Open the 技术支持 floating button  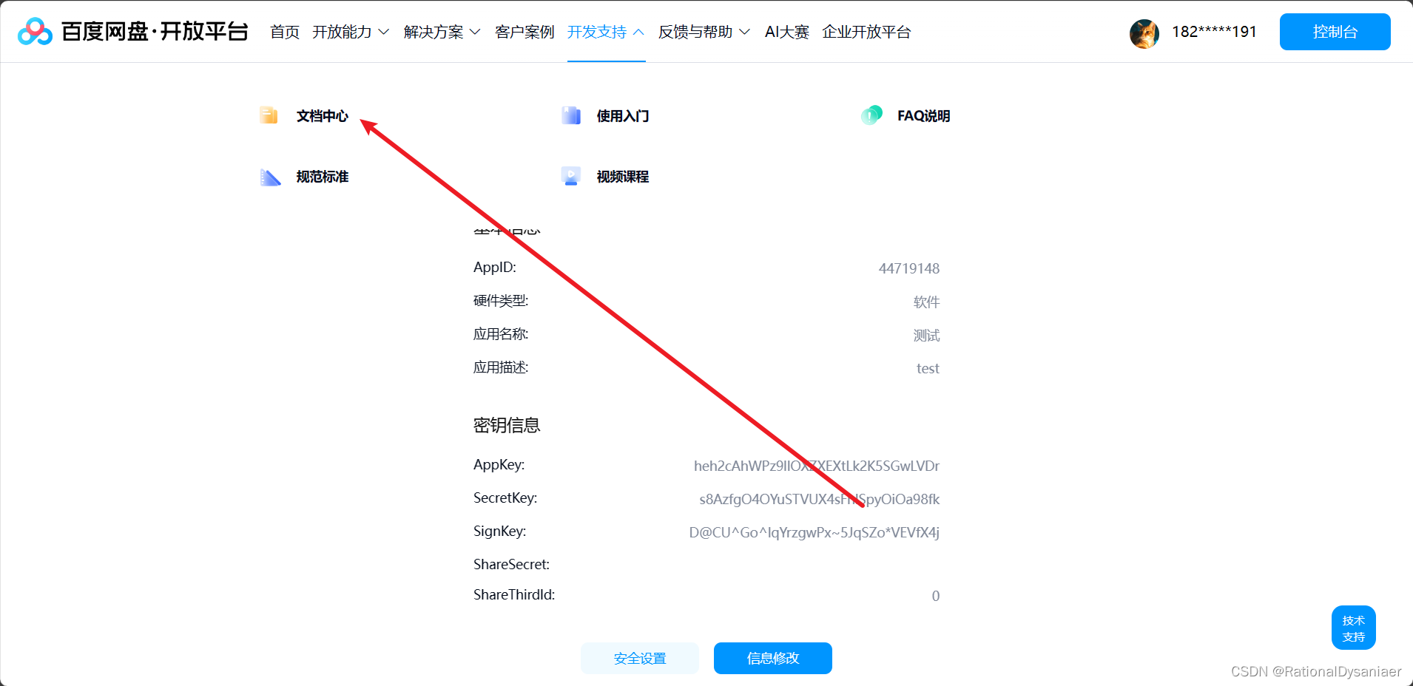coord(1353,628)
